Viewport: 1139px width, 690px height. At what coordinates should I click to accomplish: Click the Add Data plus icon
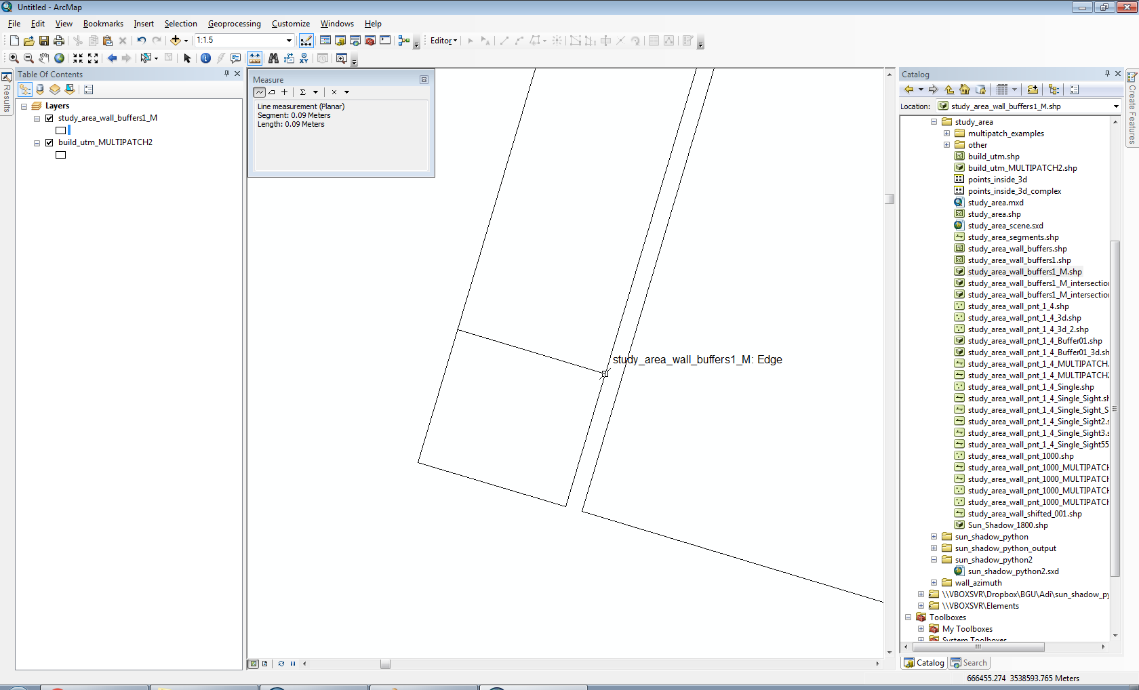[176, 41]
